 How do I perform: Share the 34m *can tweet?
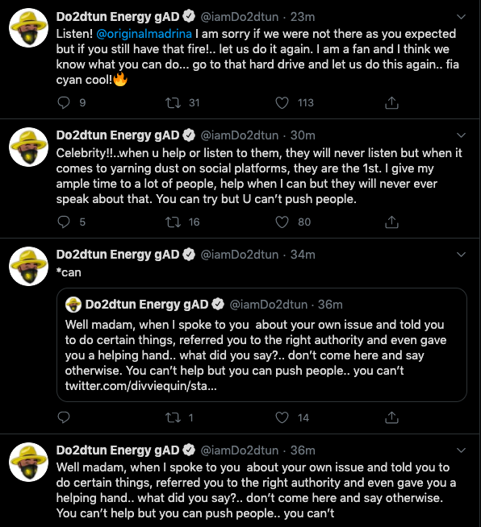[391, 417]
